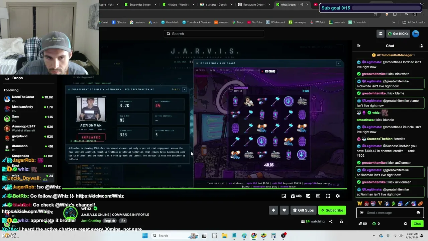The image size is (428, 241).
Task: Open the homewyse bookmark
Action: click(297, 22)
